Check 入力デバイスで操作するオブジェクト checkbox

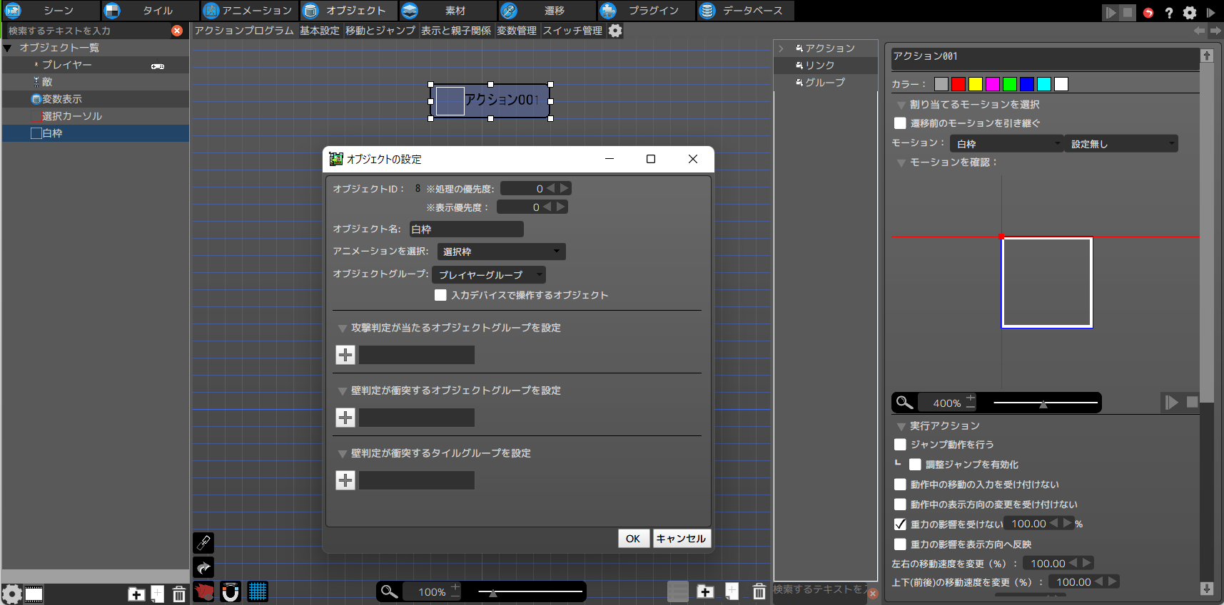tap(440, 295)
